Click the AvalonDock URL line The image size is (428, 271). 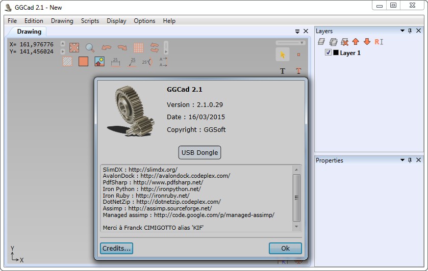click(x=166, y=176)
